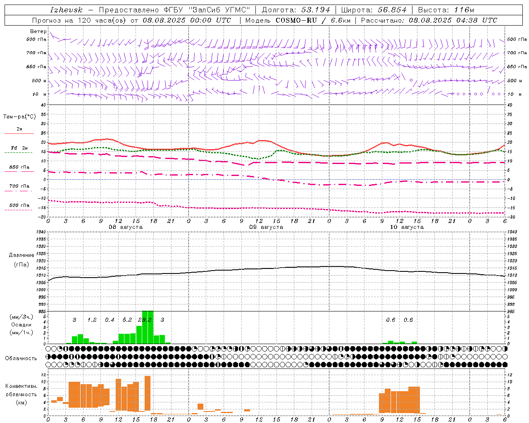
Task: Click the Долгота: 53.194 value
Action: pyautogui.click(x=296, y=10)
